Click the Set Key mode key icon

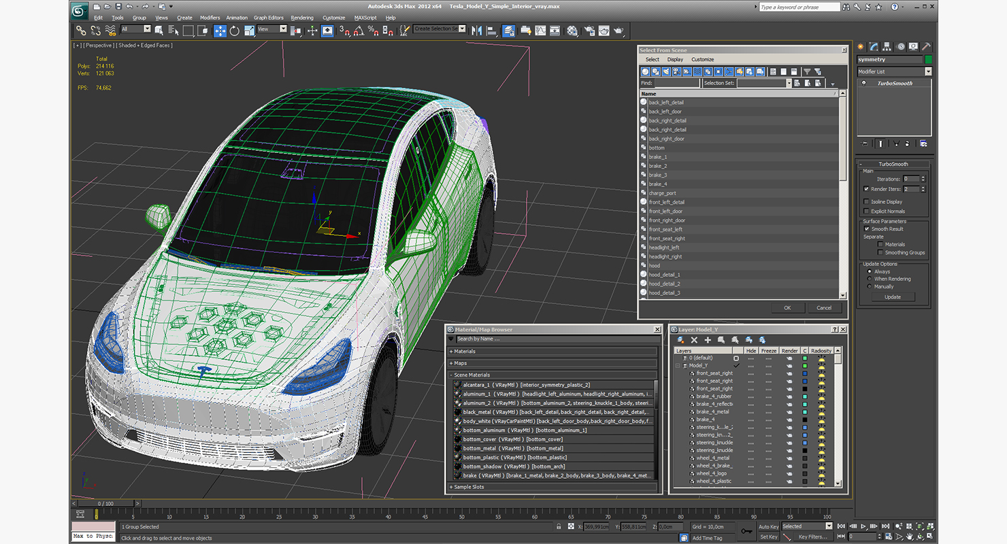click(746, 530)
